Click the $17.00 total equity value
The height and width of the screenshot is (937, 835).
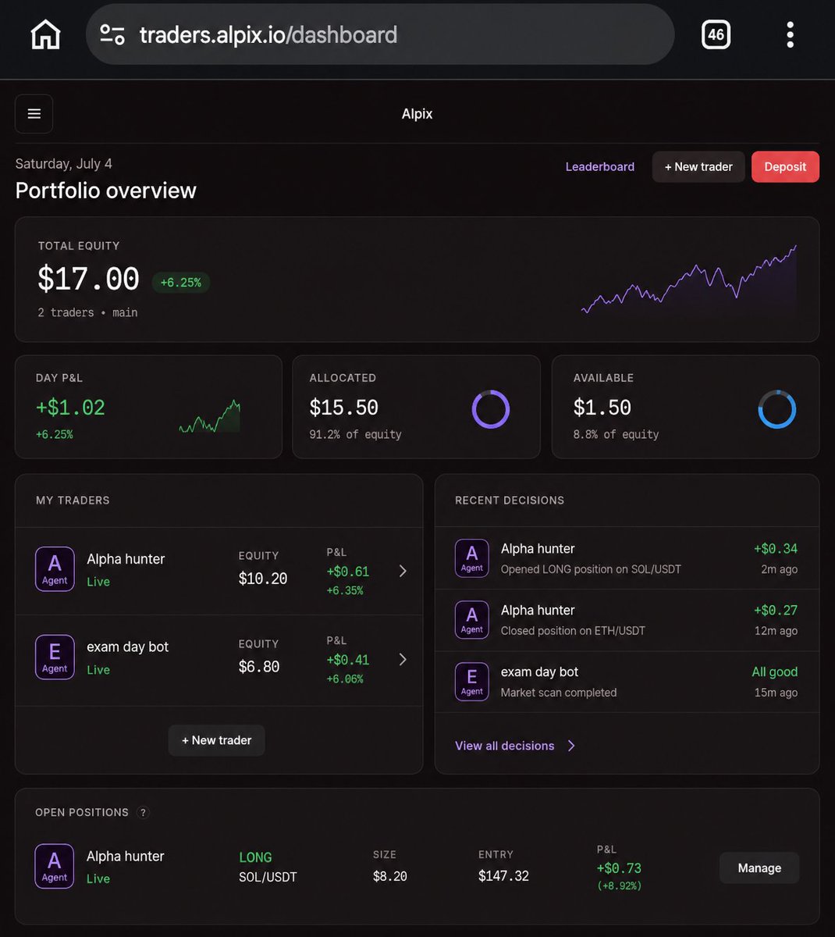click(88, 280)
